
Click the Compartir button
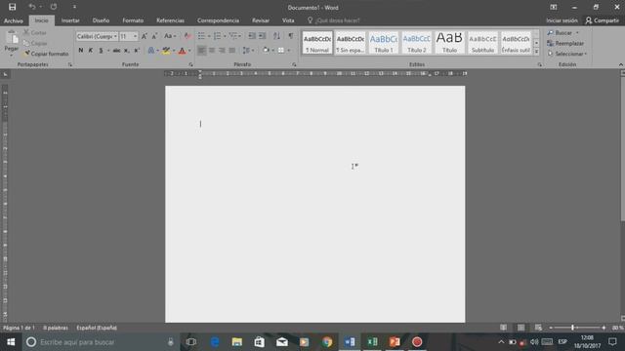click(x=602, y=20)
